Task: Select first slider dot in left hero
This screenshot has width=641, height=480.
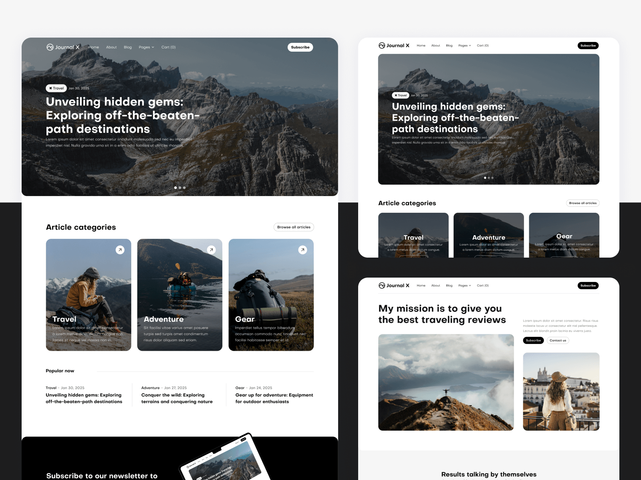Action: [175, 188]
